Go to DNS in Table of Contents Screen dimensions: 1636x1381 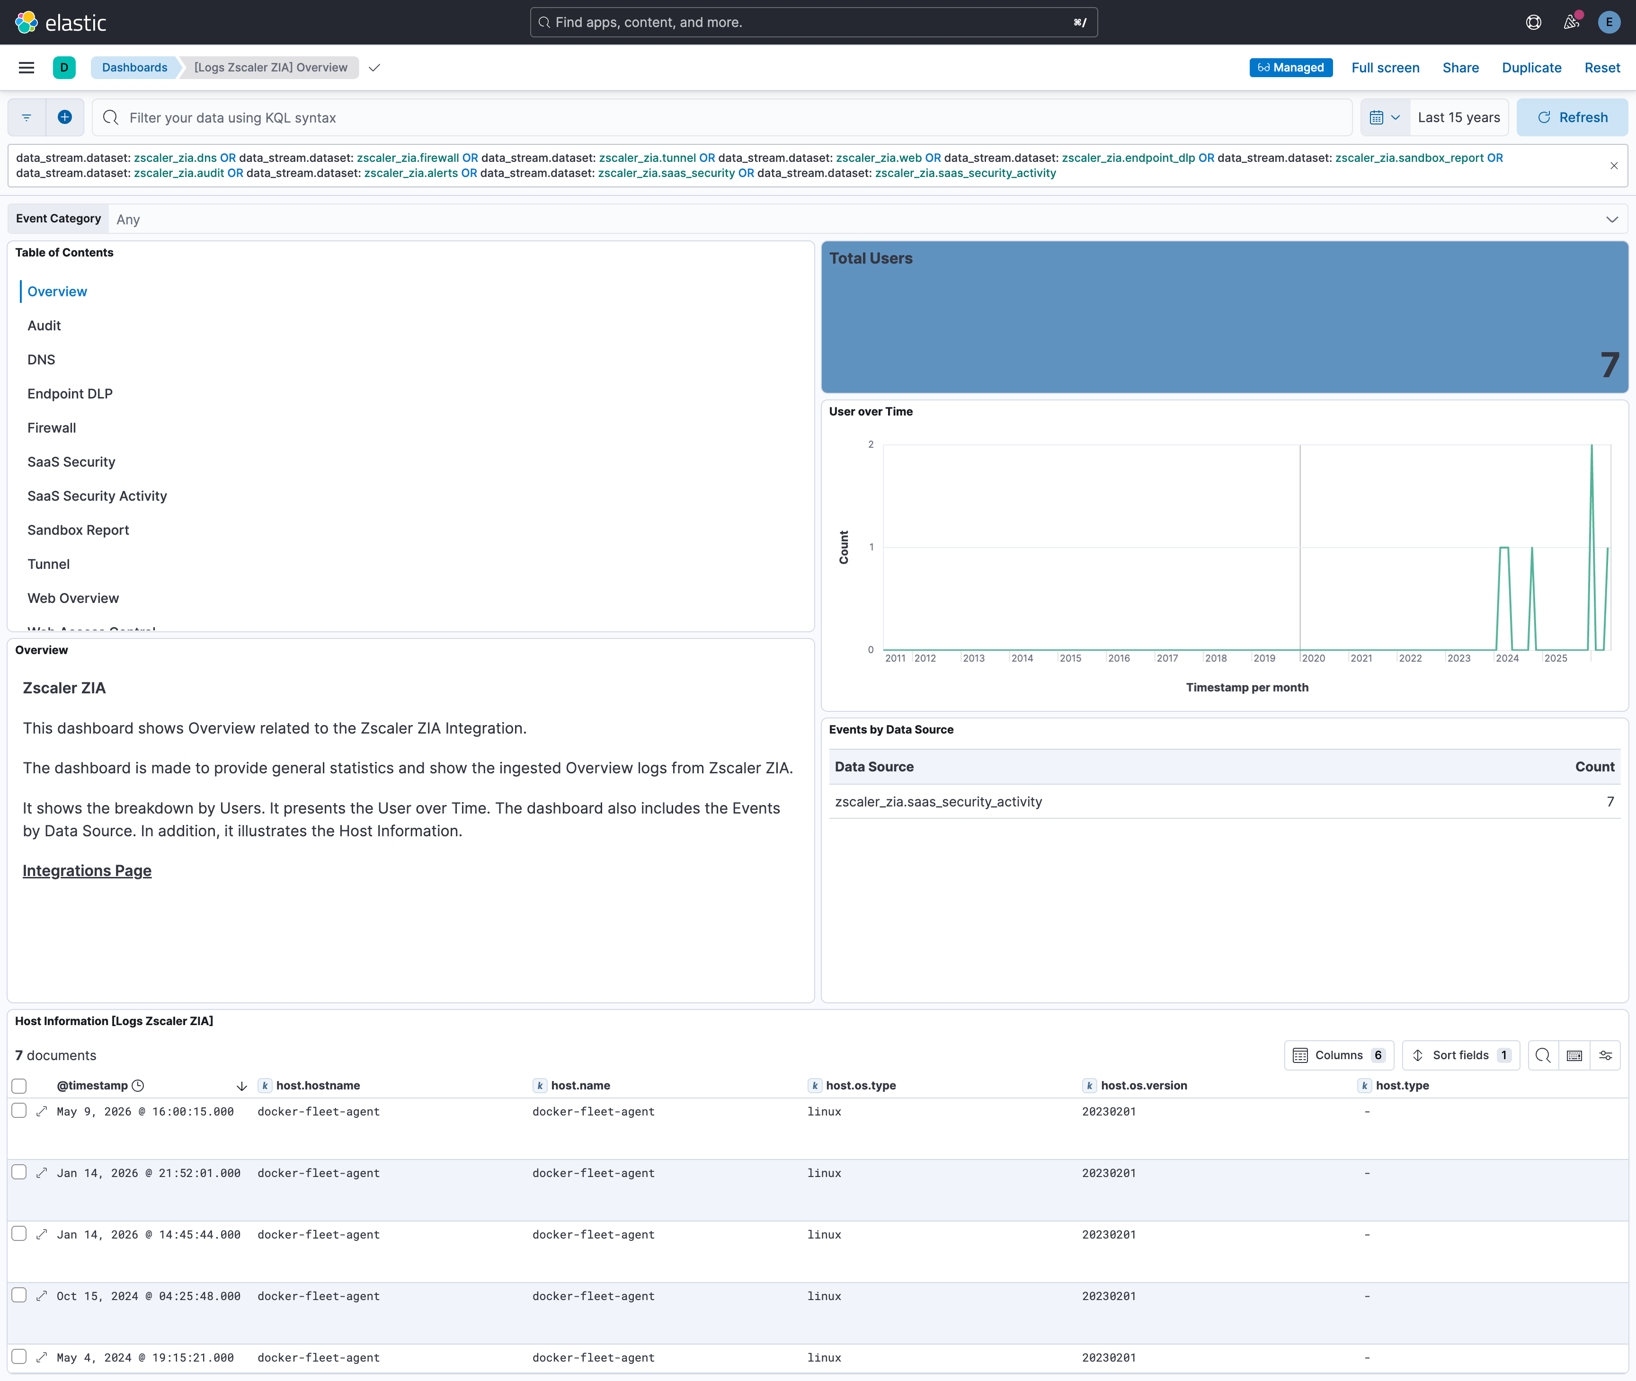(x=42, y=359)
